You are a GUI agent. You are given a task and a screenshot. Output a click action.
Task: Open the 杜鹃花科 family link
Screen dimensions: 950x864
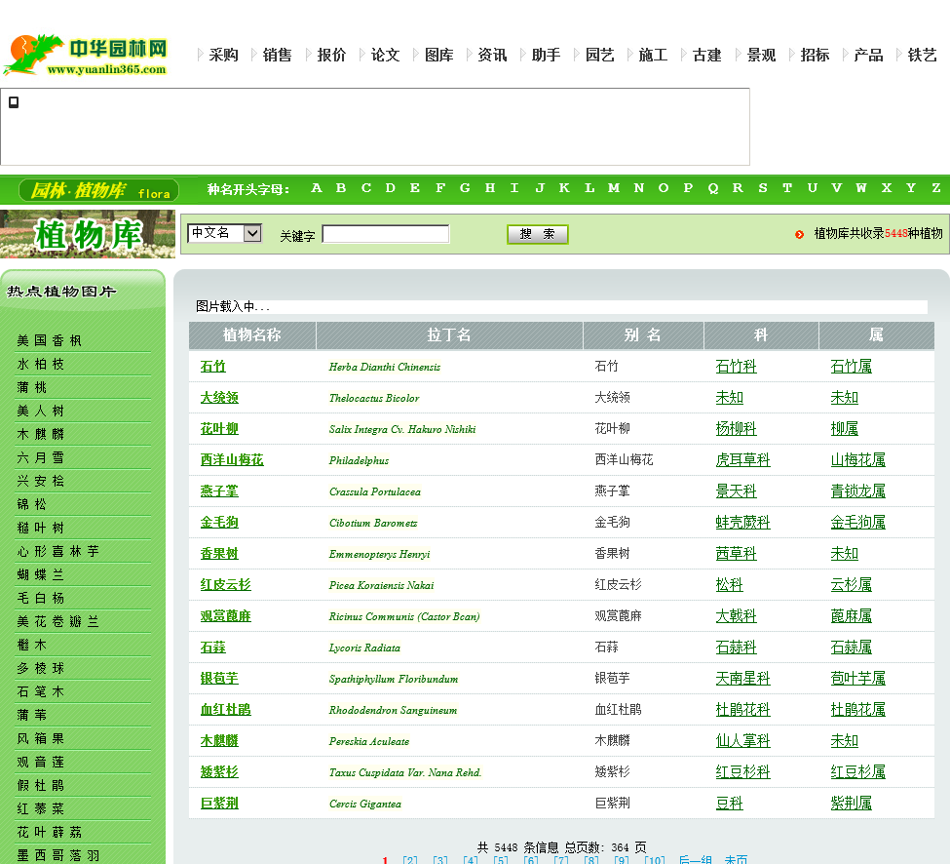742,710
